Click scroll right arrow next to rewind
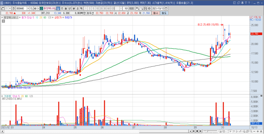The height and width of the screenshot is (134, 264). (190, 131)
